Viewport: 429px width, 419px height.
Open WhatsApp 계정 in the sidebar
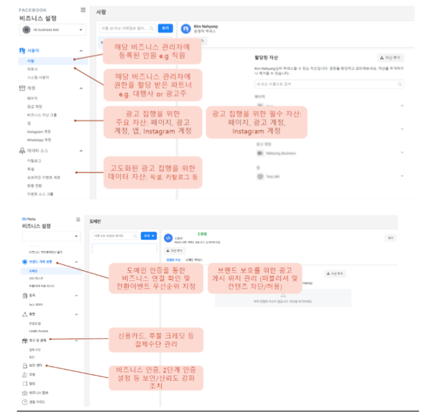coord(39,140)
